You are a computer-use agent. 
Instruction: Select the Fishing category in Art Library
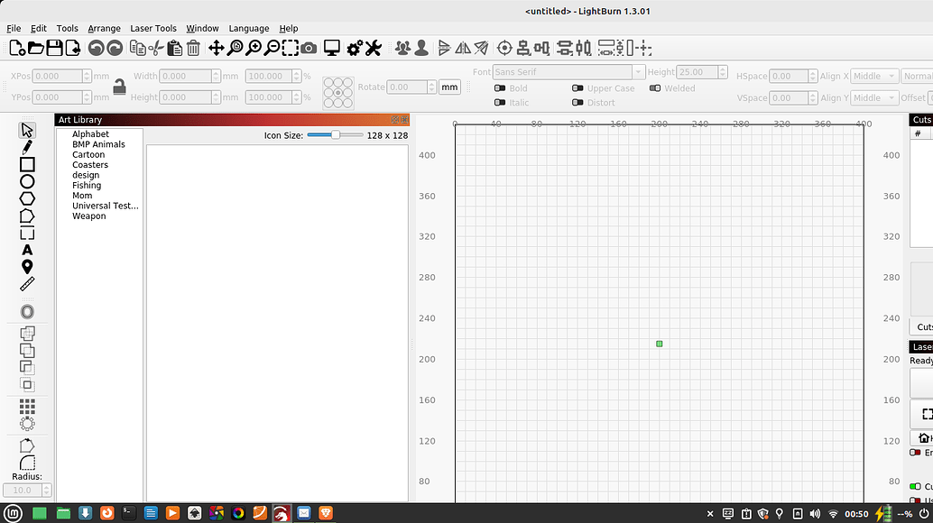coord(86,185)
